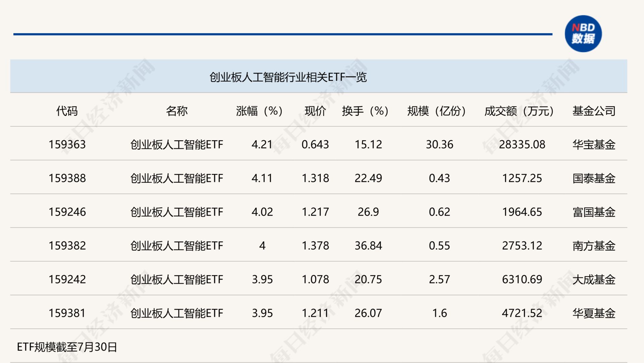Select ETF code 159246 row
644x363 pixels.
click(x=67, y=212)
